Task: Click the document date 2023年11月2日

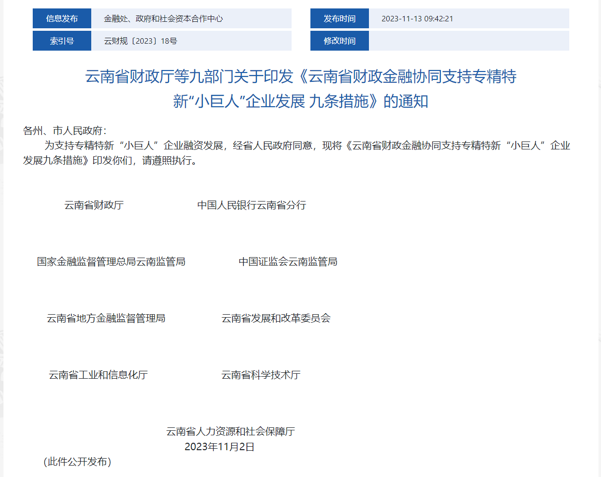Action: 220,447
